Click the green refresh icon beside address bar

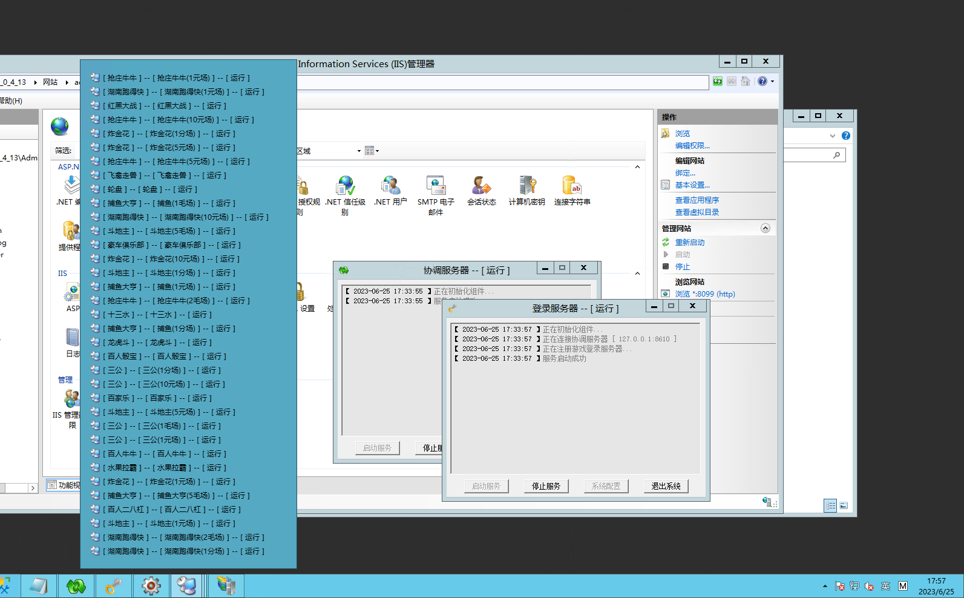(x=718, y=82)
